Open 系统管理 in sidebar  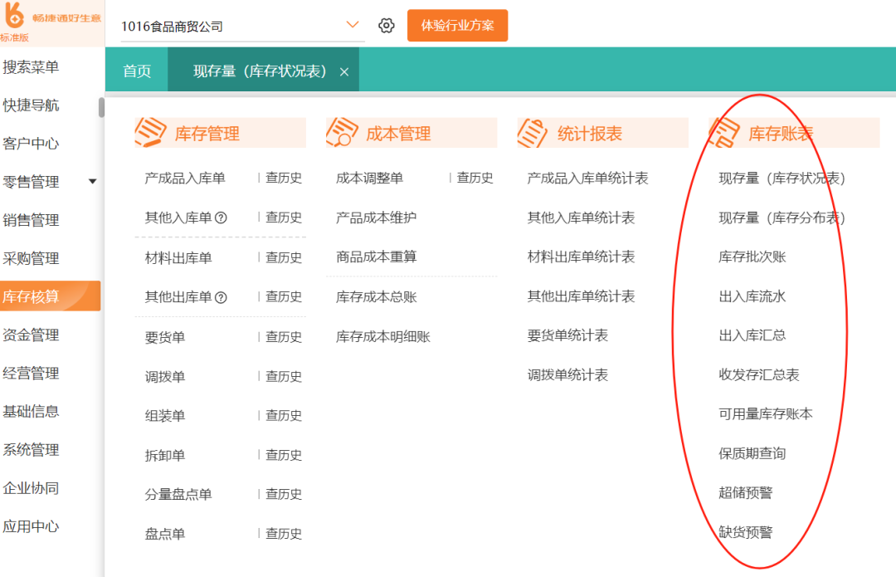[31, 449]
